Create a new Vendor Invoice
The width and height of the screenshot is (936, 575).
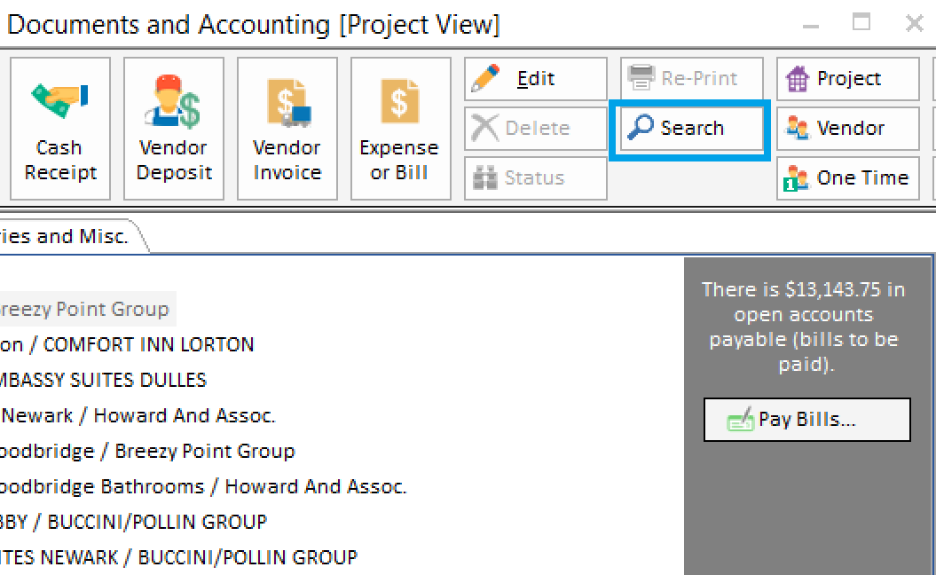287,129
